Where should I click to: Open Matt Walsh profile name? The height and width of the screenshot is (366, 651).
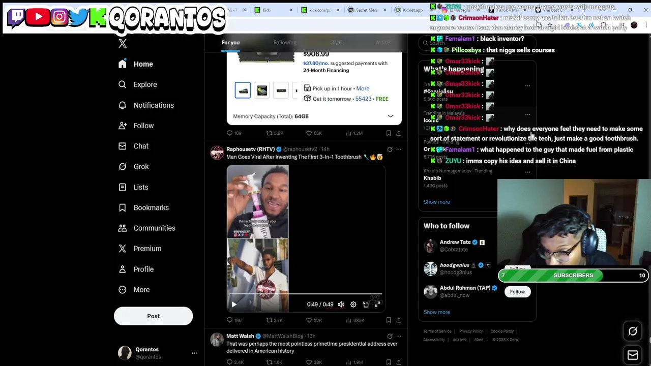click(x=240, y=336)
